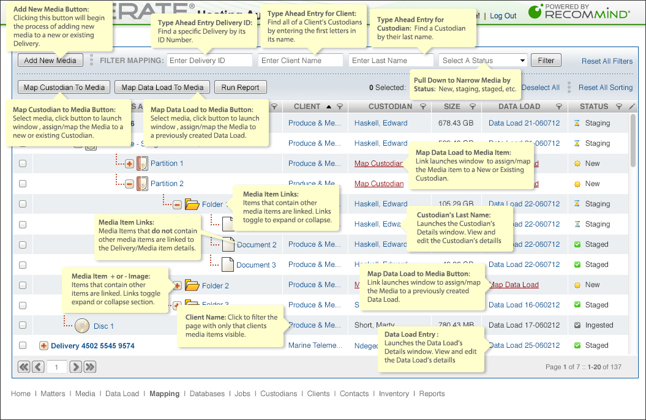Open Custodians in the footer navigation
The image size is (646, 420).
279,394
